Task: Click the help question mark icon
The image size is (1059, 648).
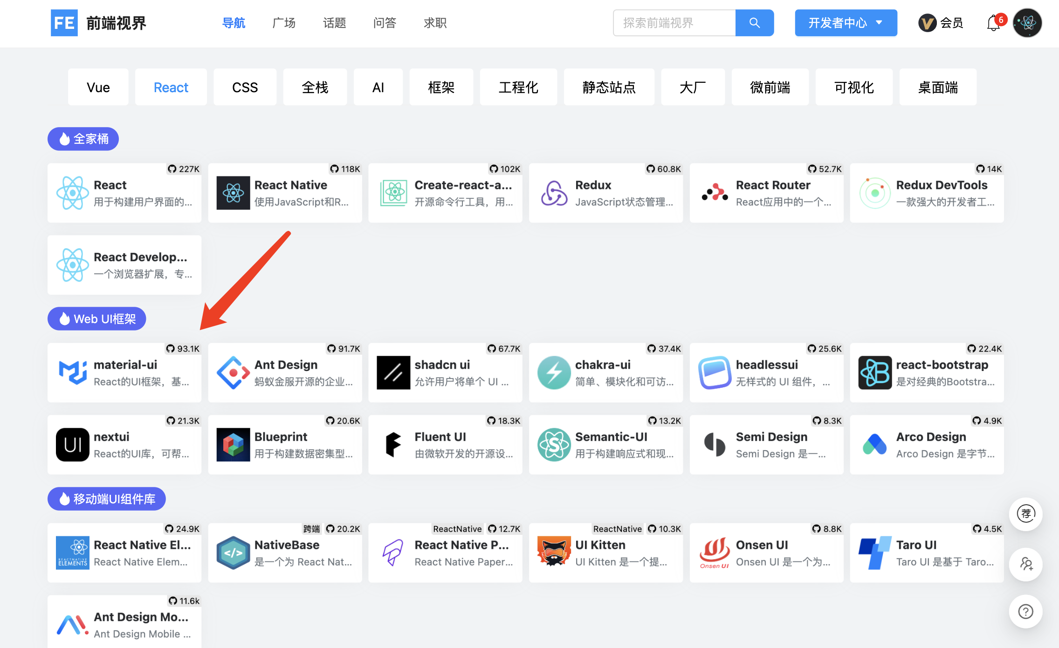Action: (1025, 611)
